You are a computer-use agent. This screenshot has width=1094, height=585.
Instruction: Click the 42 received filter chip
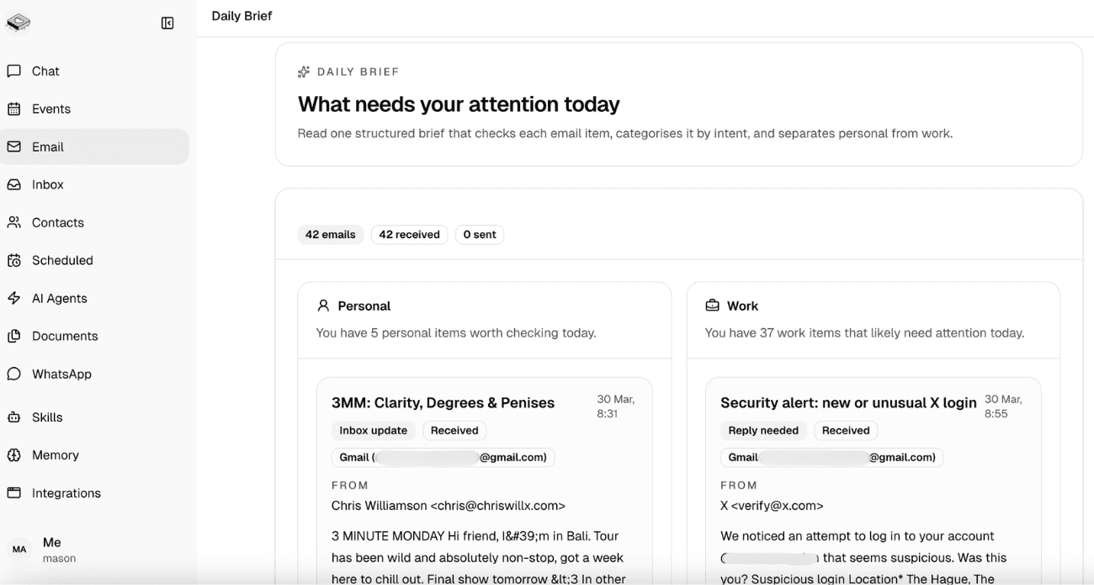click(409, 235)
